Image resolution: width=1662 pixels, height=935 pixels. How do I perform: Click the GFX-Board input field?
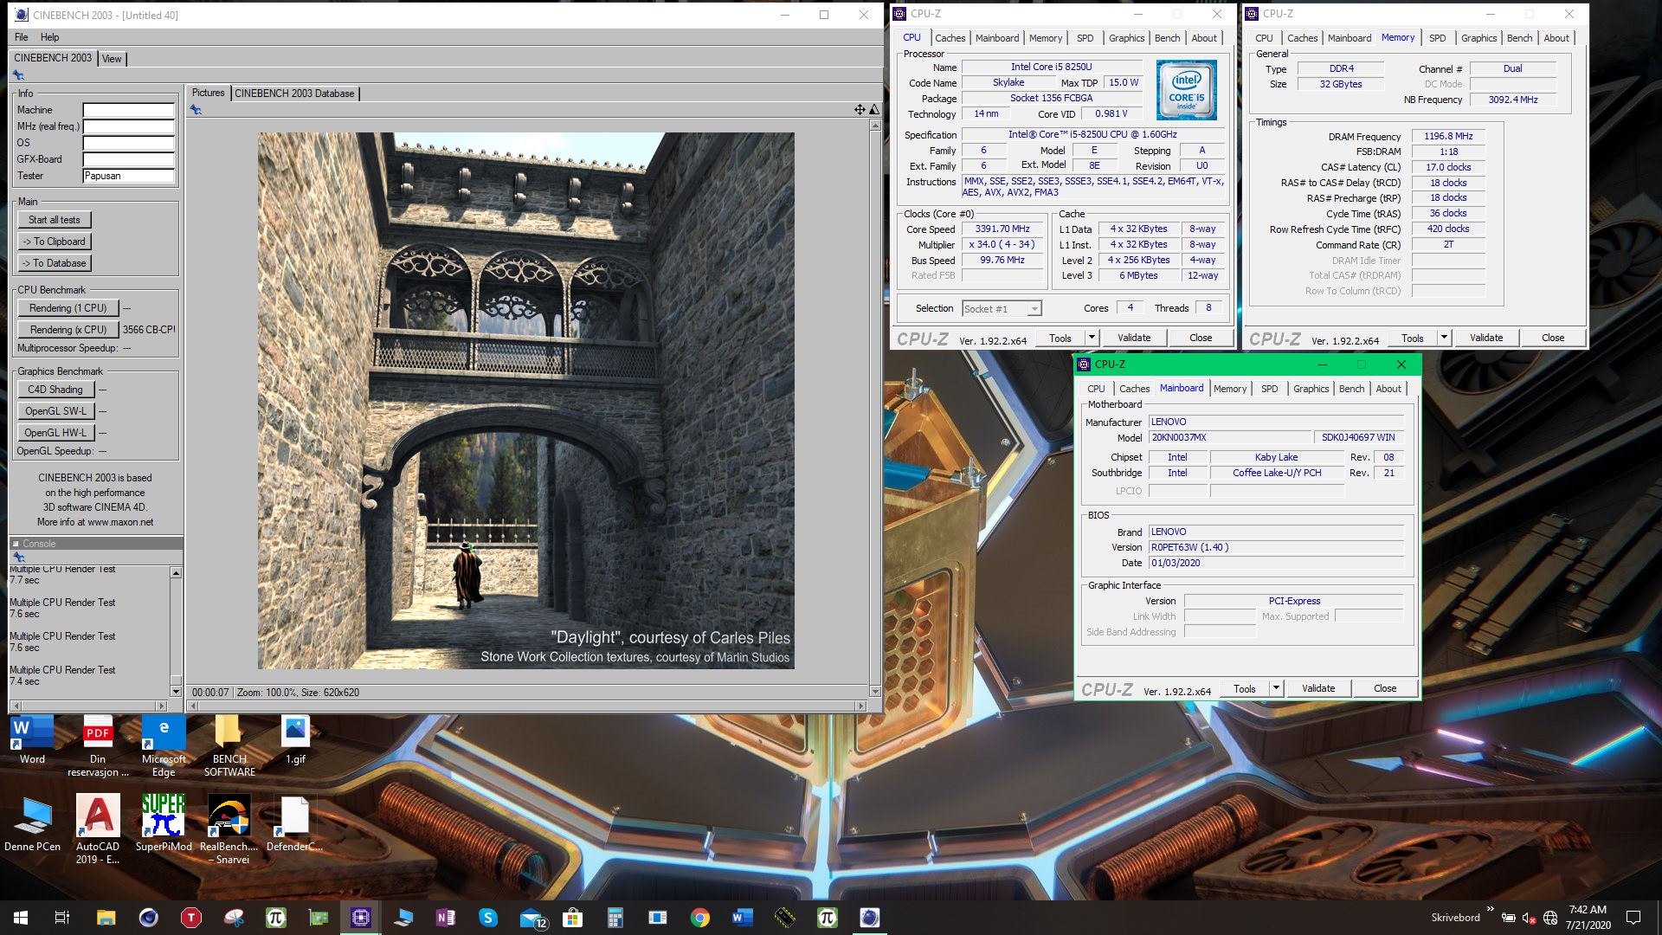(129, 159)
